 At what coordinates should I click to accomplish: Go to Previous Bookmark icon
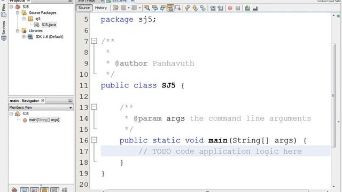pyautogui.click(x=188, y=8)
